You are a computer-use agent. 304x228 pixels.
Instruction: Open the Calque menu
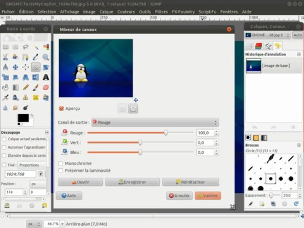pyautogui.click(x=106, y=12)
